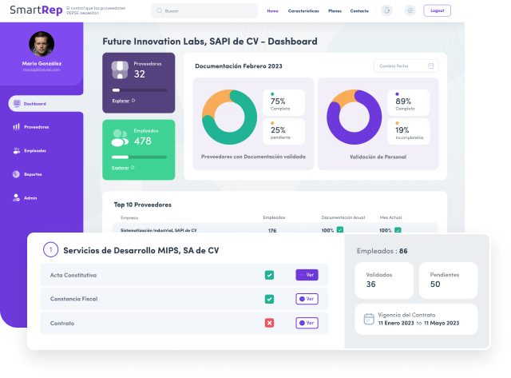Go to Características in the top navigation
Screen dimensions: 511x378
point(303,11)
